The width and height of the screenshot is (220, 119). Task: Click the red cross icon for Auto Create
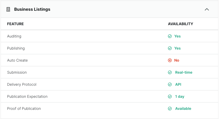pos(170,60)
